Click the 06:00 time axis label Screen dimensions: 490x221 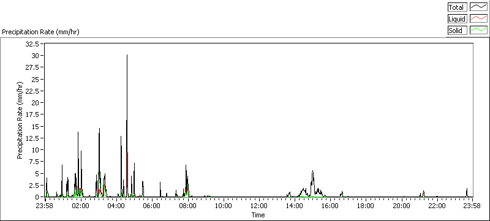click(152, 206)
